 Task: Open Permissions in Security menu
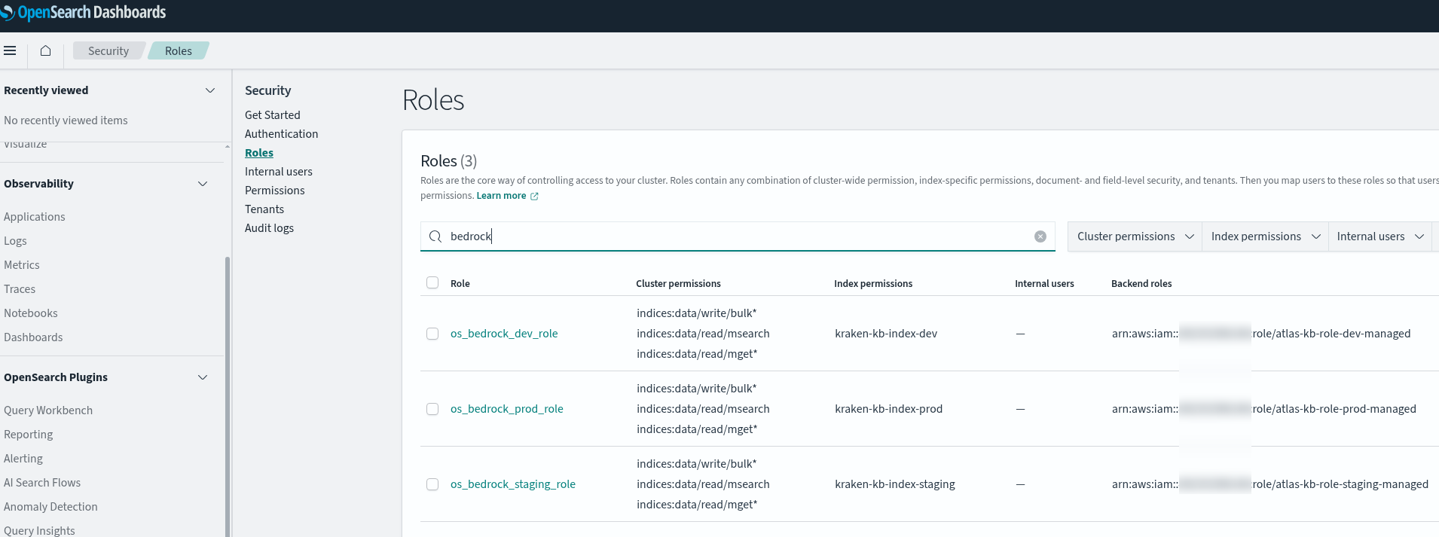click(x=275, y=191)
